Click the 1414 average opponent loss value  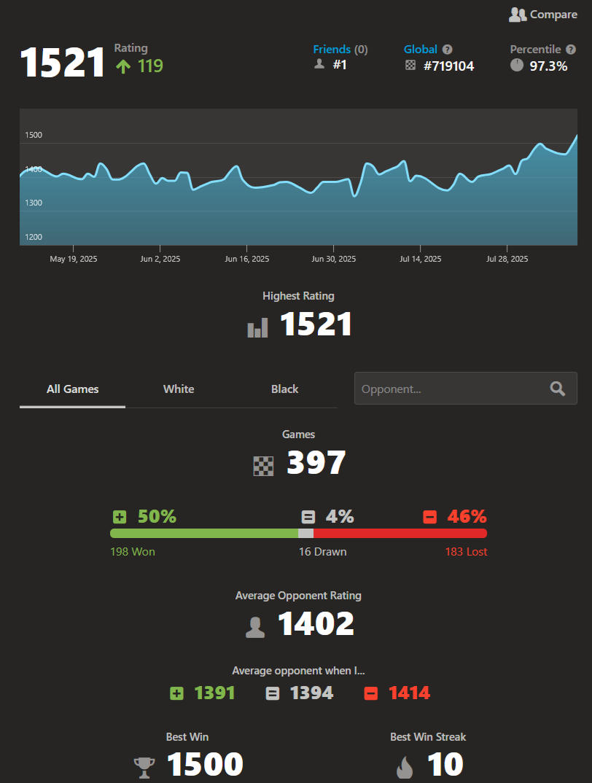(x=409, y=693)
